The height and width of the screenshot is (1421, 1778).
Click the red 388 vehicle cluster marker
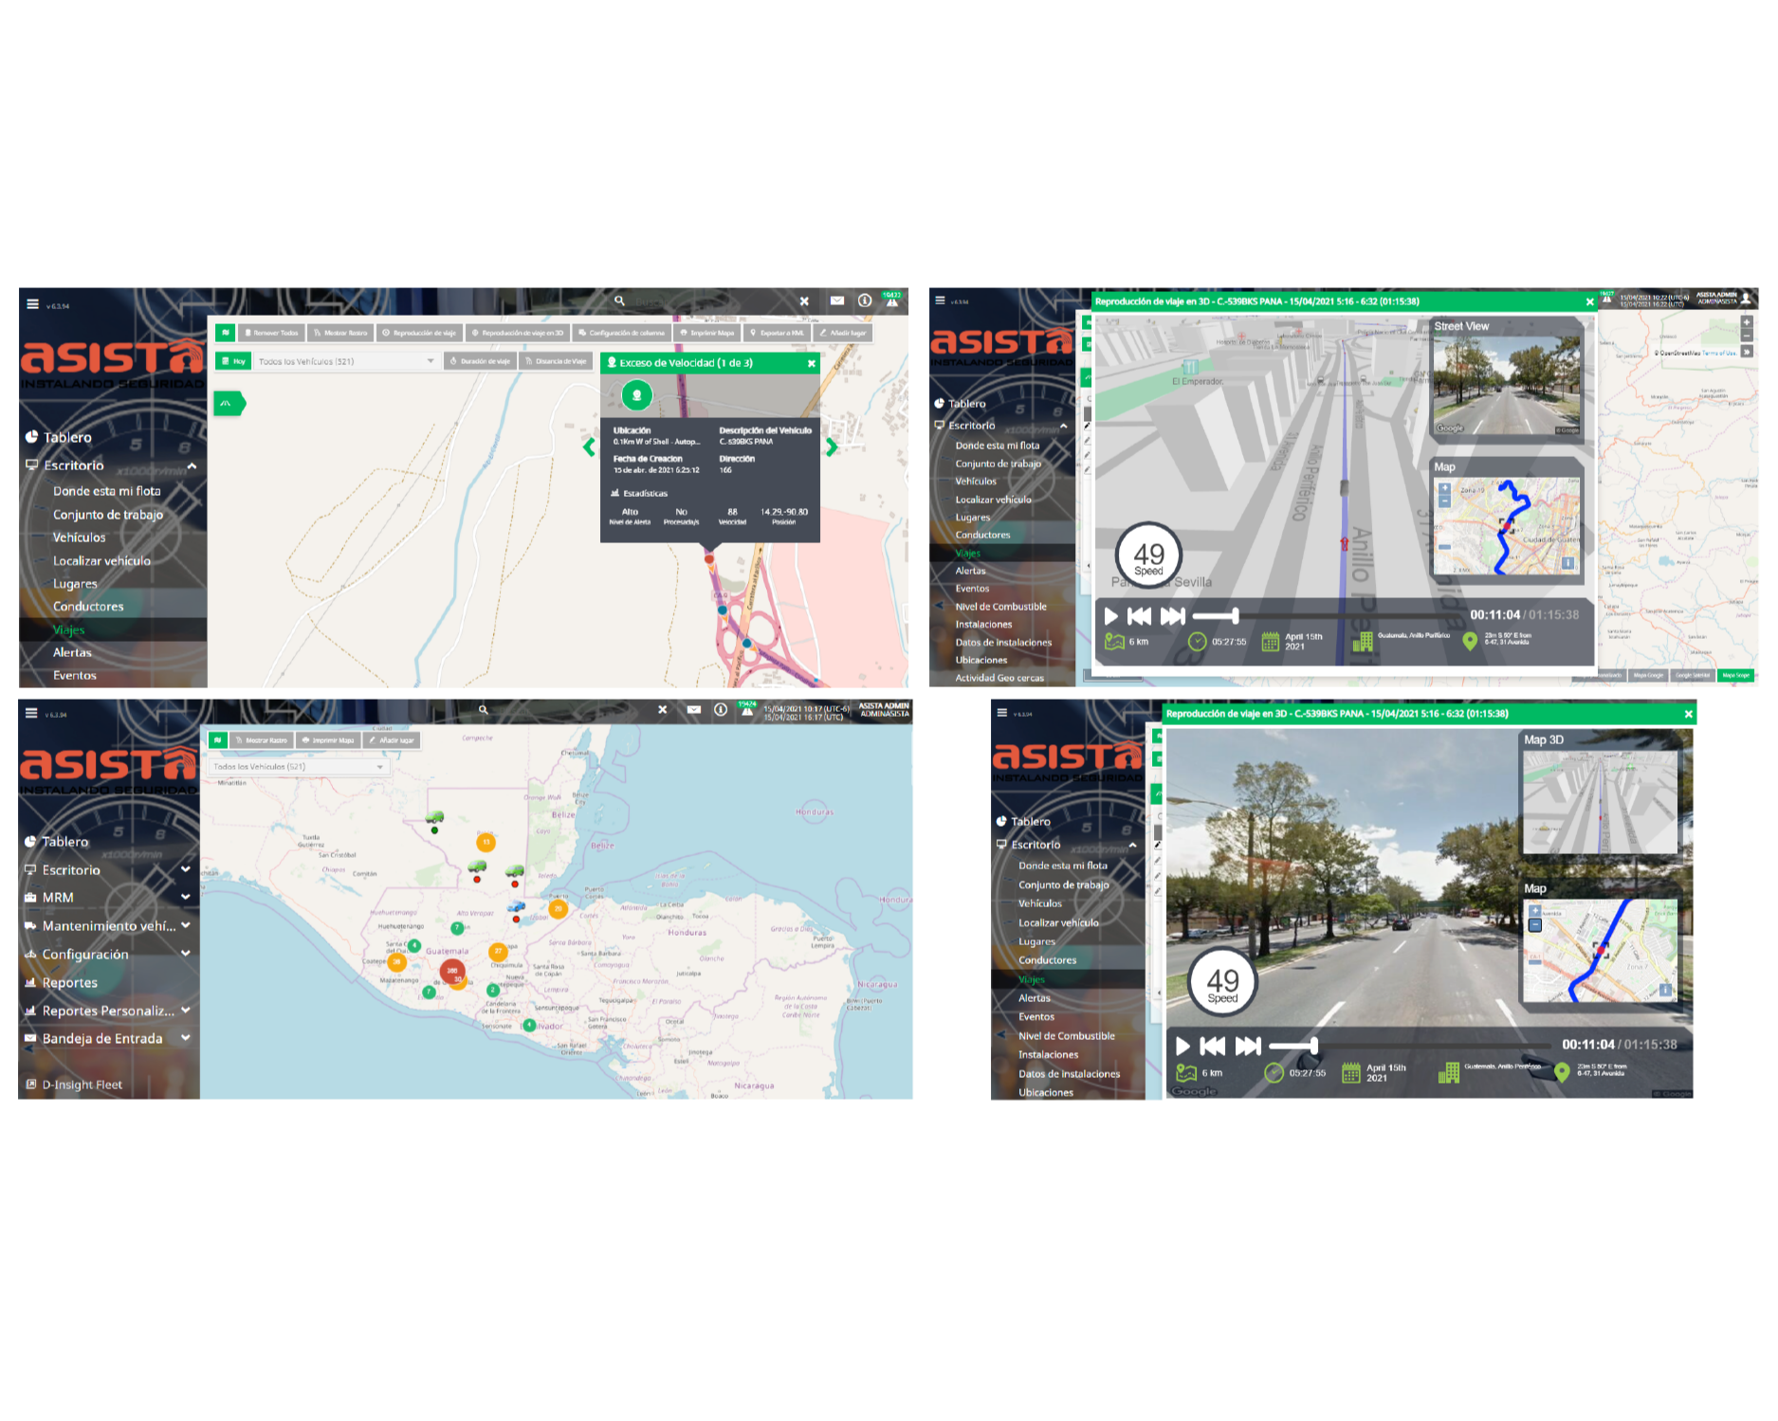[x=452, y=971]
